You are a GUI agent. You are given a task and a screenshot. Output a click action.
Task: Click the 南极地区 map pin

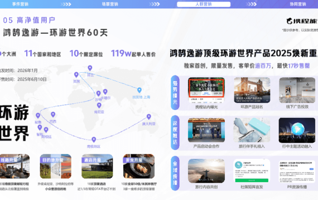[x=94, y=139]
